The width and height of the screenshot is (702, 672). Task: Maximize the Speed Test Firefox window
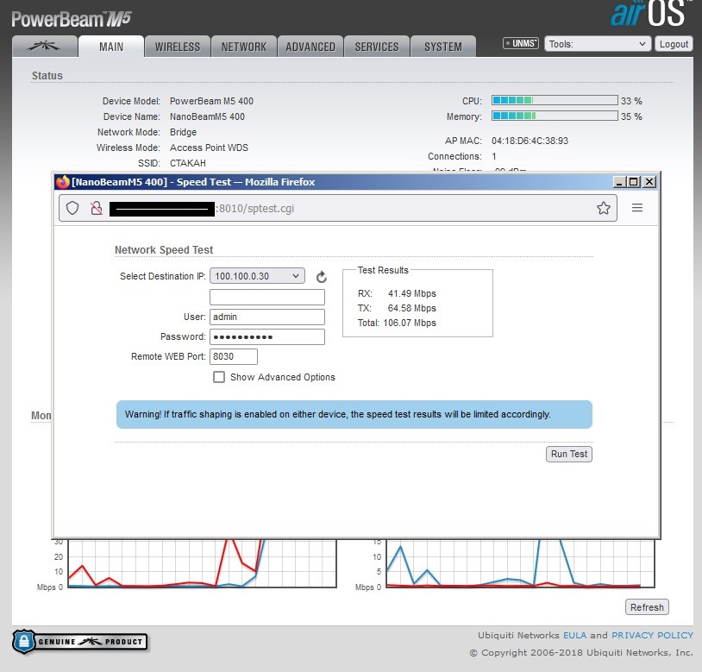click(634, 182)
